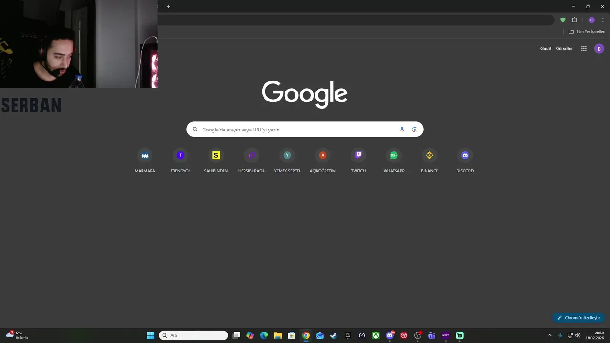The width and height of the screenshot is (610, 343).
Task: Open volume control in system tray
Action: click(578, 335)
